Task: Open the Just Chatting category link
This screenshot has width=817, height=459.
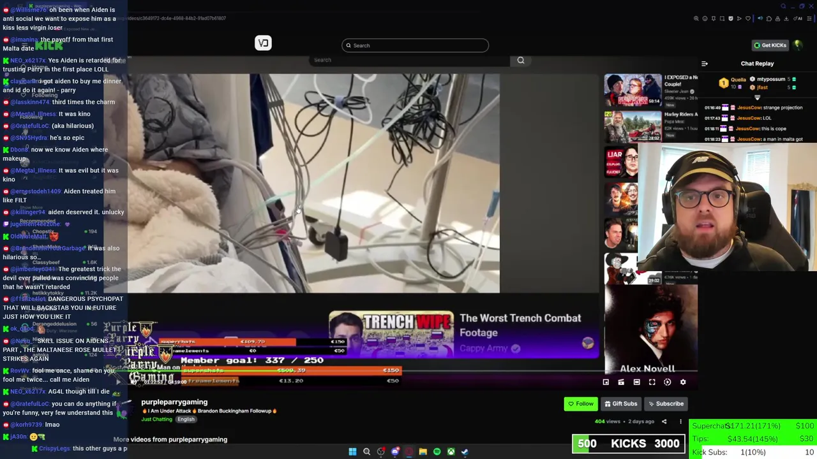Action: pos(157,419)
